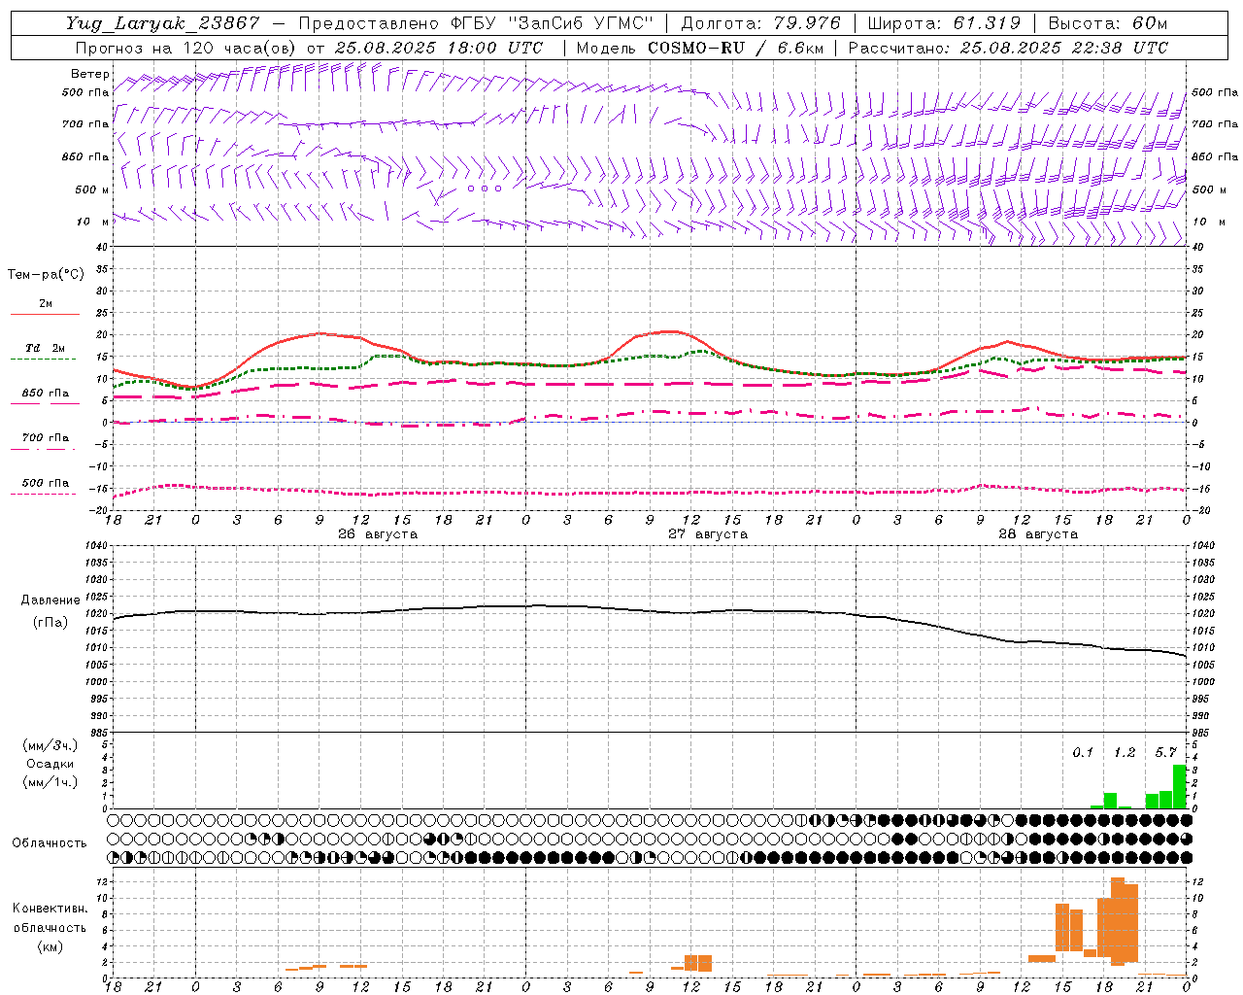Image resolution: width=1243 pixels, height=995 pixels.
Task: Click the left '10 м' wind level label
Action: [93, 222]
